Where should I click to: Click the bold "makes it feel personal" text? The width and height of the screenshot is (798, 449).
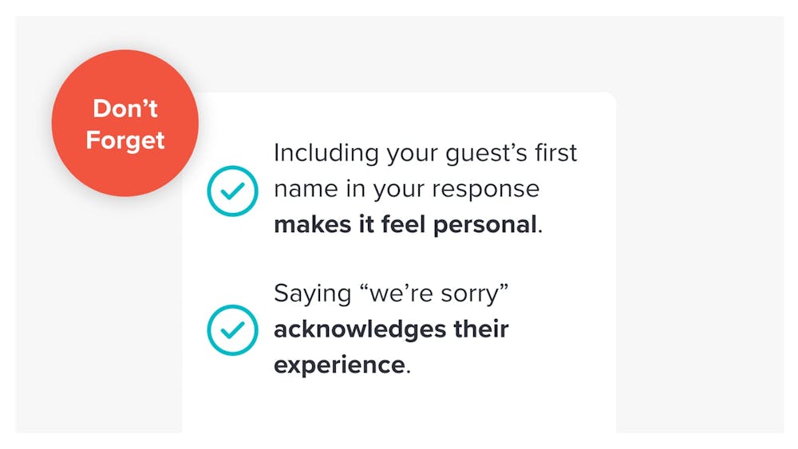(x=405, y=224)
